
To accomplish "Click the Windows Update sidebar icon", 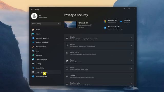I will coord(33,76).
